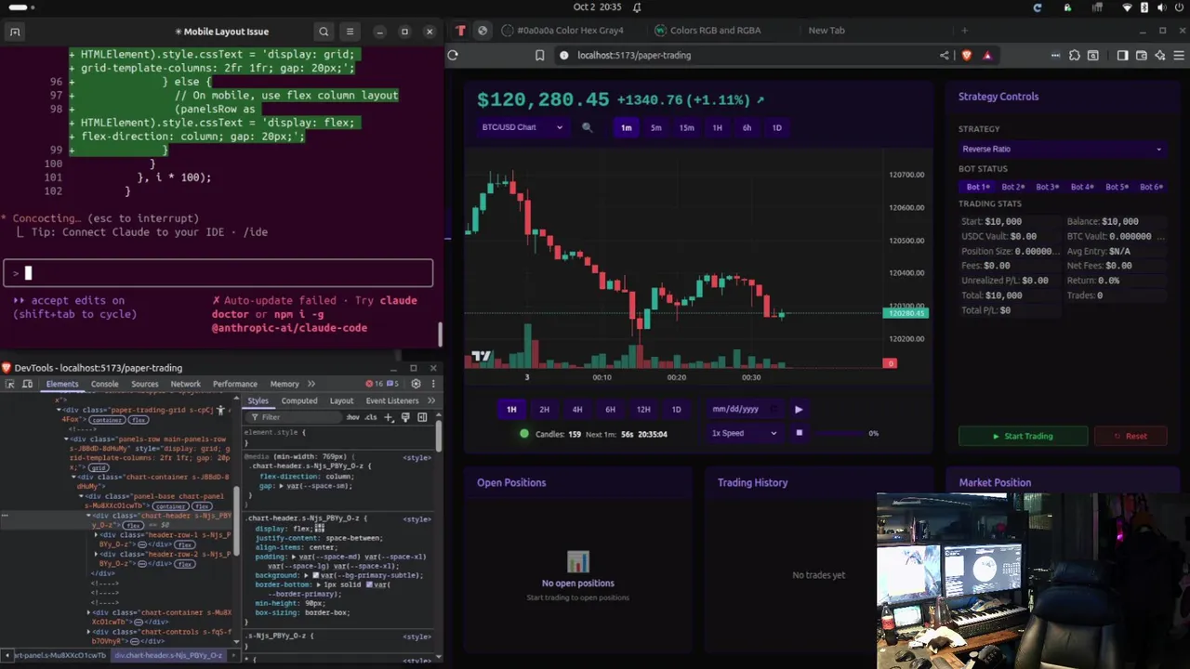Click the rendering emulation brush icon in Styles

click(405, 417)
